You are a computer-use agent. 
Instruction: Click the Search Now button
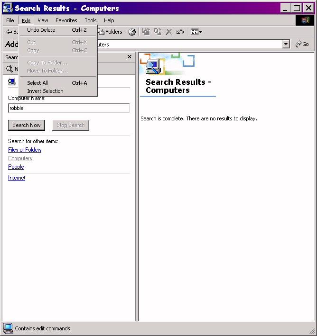[x=27, y=125]
